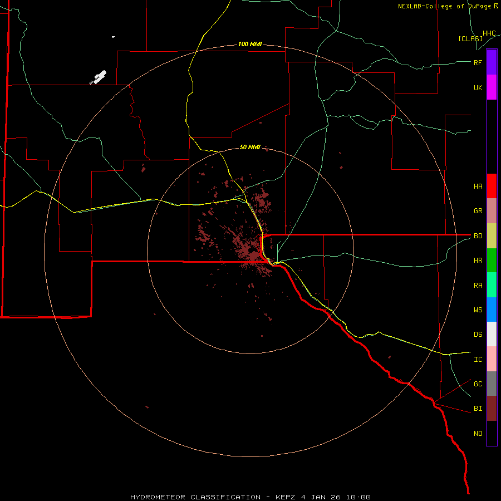Image resolution: width=501 pixels, height=501 pixels.
Task: Click the RF legend label
Action: click(x=478, y=62)
